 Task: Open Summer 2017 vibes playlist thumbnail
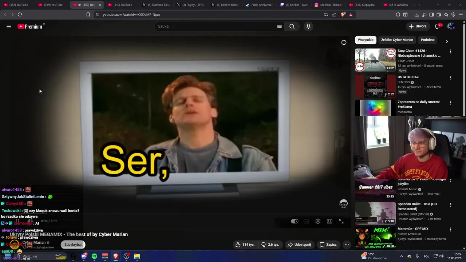375,189
